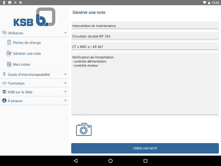
Task: Tap the Android home button
Action: (x=110, y=161)
